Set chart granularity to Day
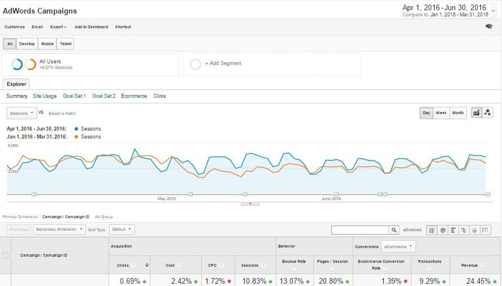Screen dimensions: 502x286 click(426, 112)
